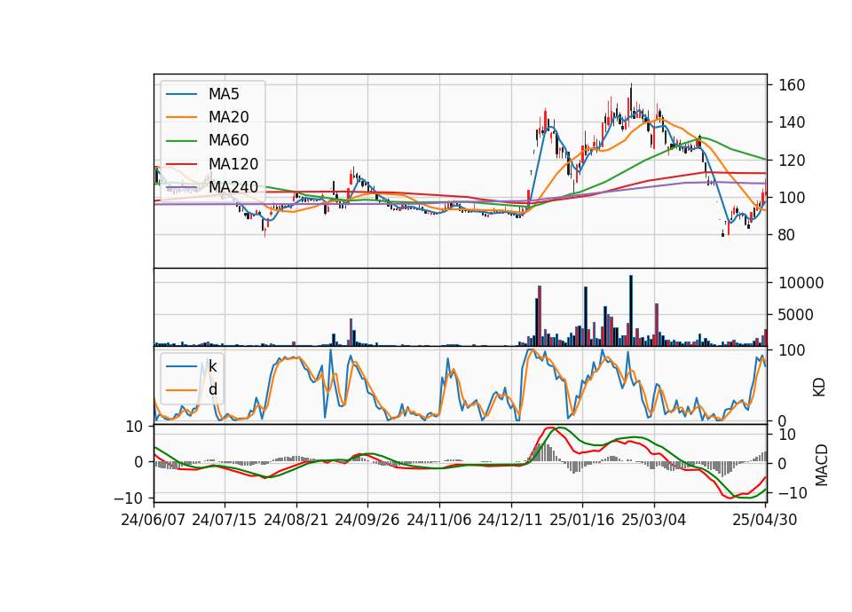This screenshot has width=852, height=612.
Task: Click the purple MA240 legend line
Action: pos(181,187)
